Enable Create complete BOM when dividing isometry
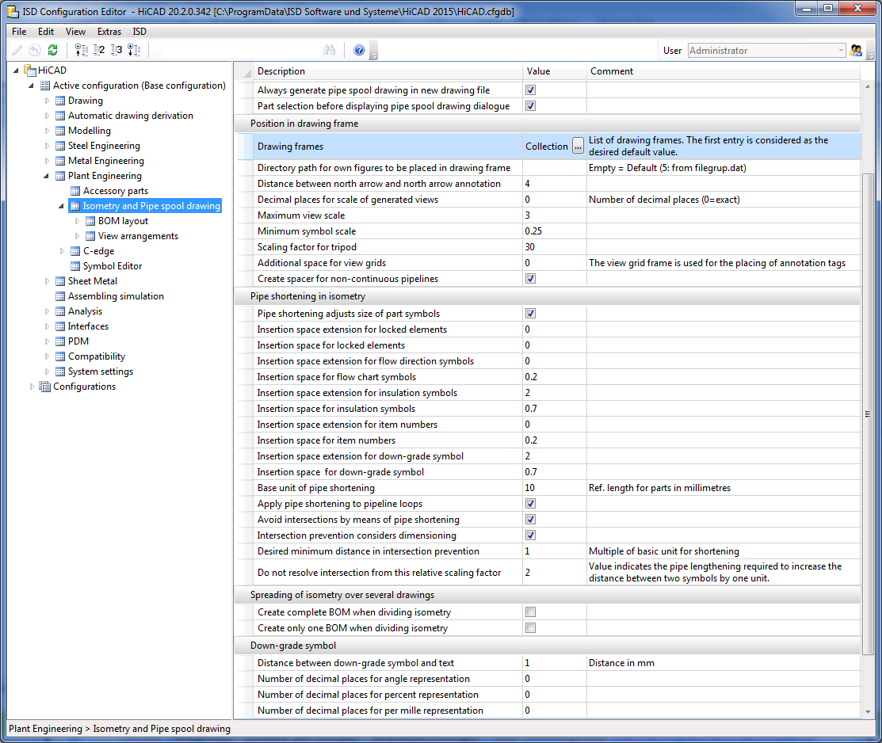The image size is (882, 743). click(x=531, y=612)
